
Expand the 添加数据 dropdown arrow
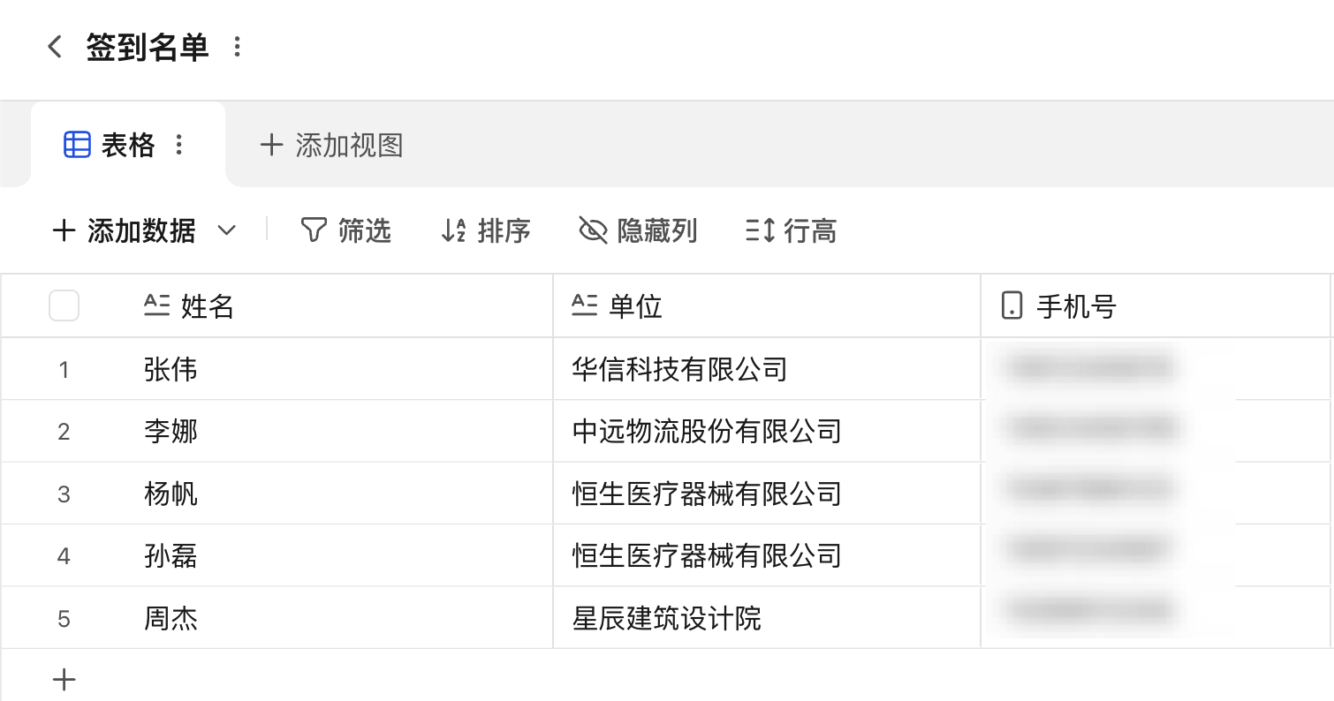227,231
